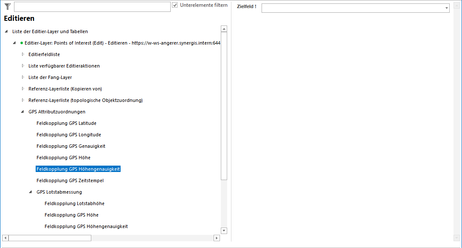Select Feldkopplung Lotstabhöhe item
The image size is (462, 248).
click(x=74, y=203)
